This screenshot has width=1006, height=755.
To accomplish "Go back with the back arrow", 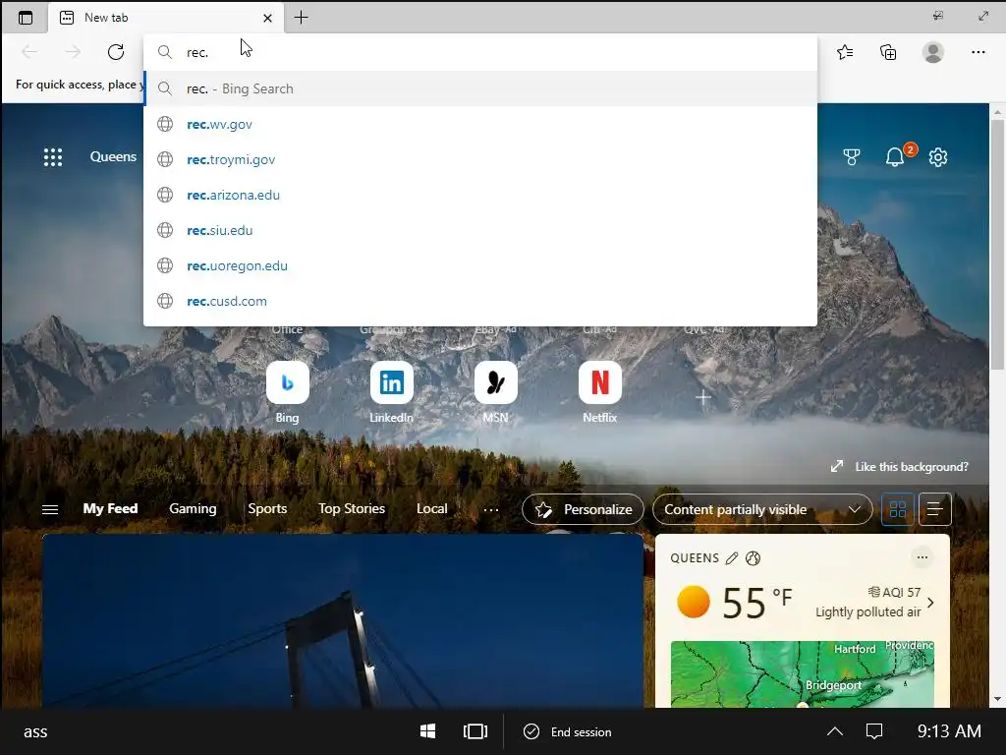I will [29, 52].
